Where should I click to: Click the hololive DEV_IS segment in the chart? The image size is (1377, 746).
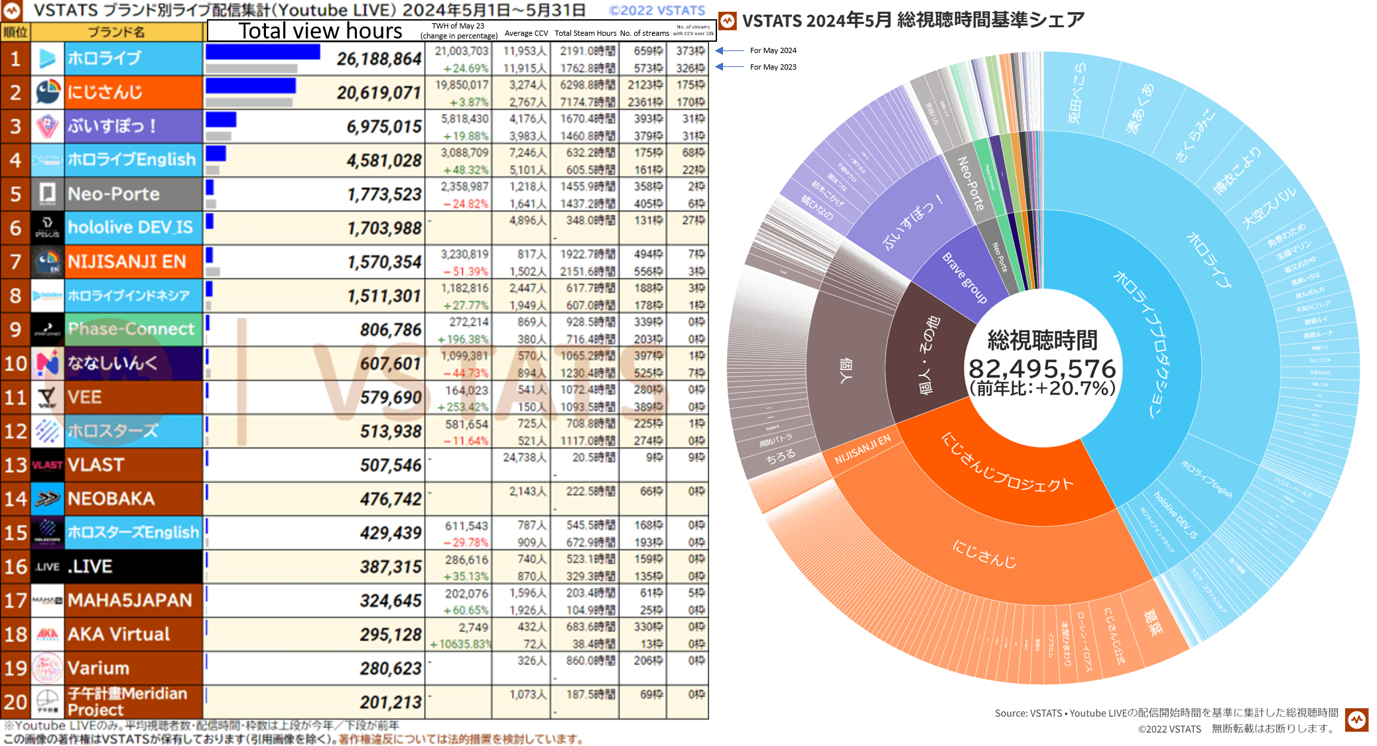coord(1175,515)
